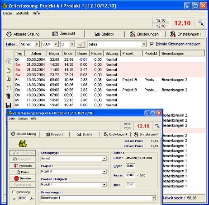Image resolution: width=209 pixels, height=205 pixels.
Task: Select the row dated 30.03.2004
Action: pos(109,59)
